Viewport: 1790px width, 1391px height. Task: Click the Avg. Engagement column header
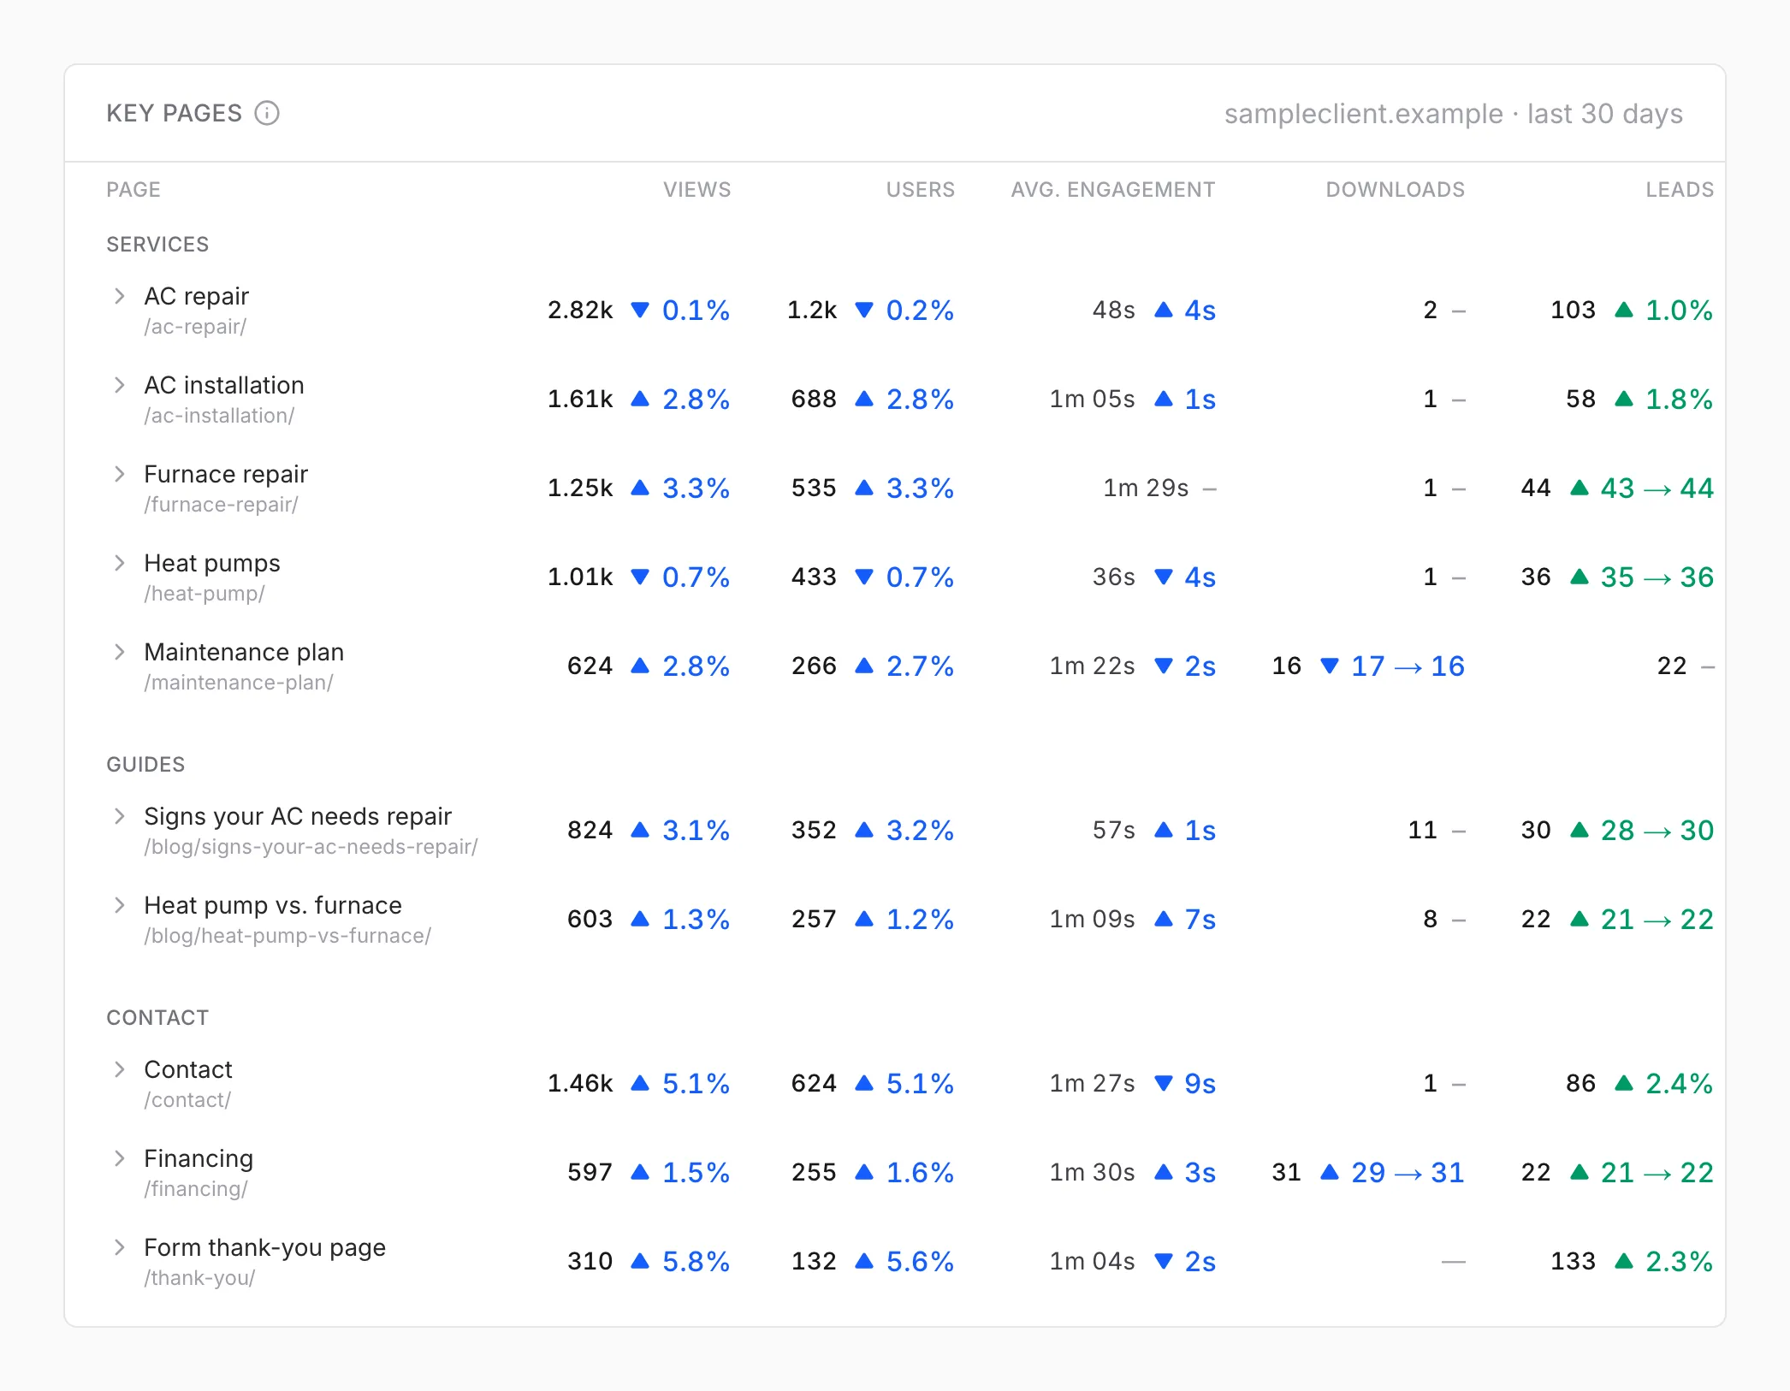click(1112, 190)
